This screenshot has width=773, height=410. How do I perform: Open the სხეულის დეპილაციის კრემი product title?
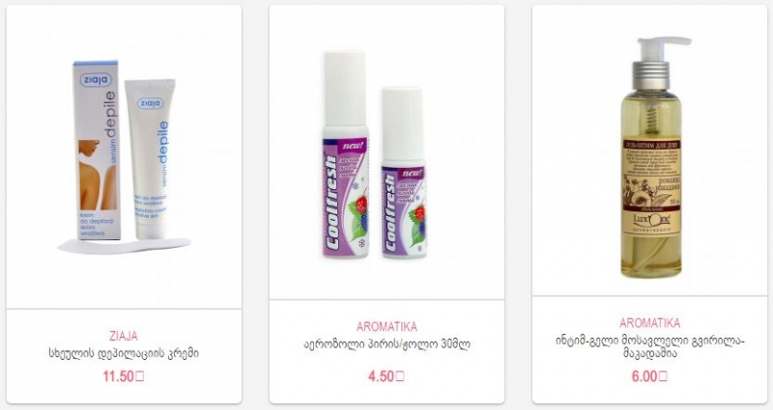(124, 353)
